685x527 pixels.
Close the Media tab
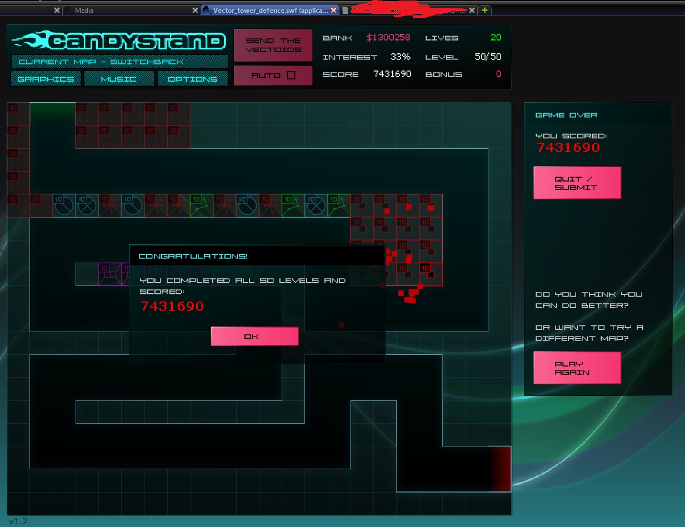[x=195, y=10]
